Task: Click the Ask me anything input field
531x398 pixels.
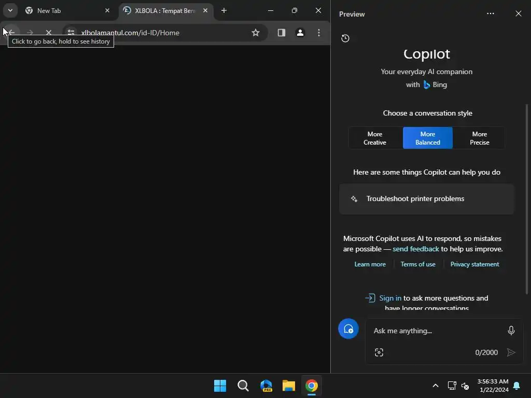Action: [x=437, y=331]
